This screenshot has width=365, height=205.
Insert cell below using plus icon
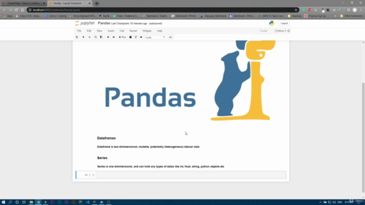pos(83,37)
